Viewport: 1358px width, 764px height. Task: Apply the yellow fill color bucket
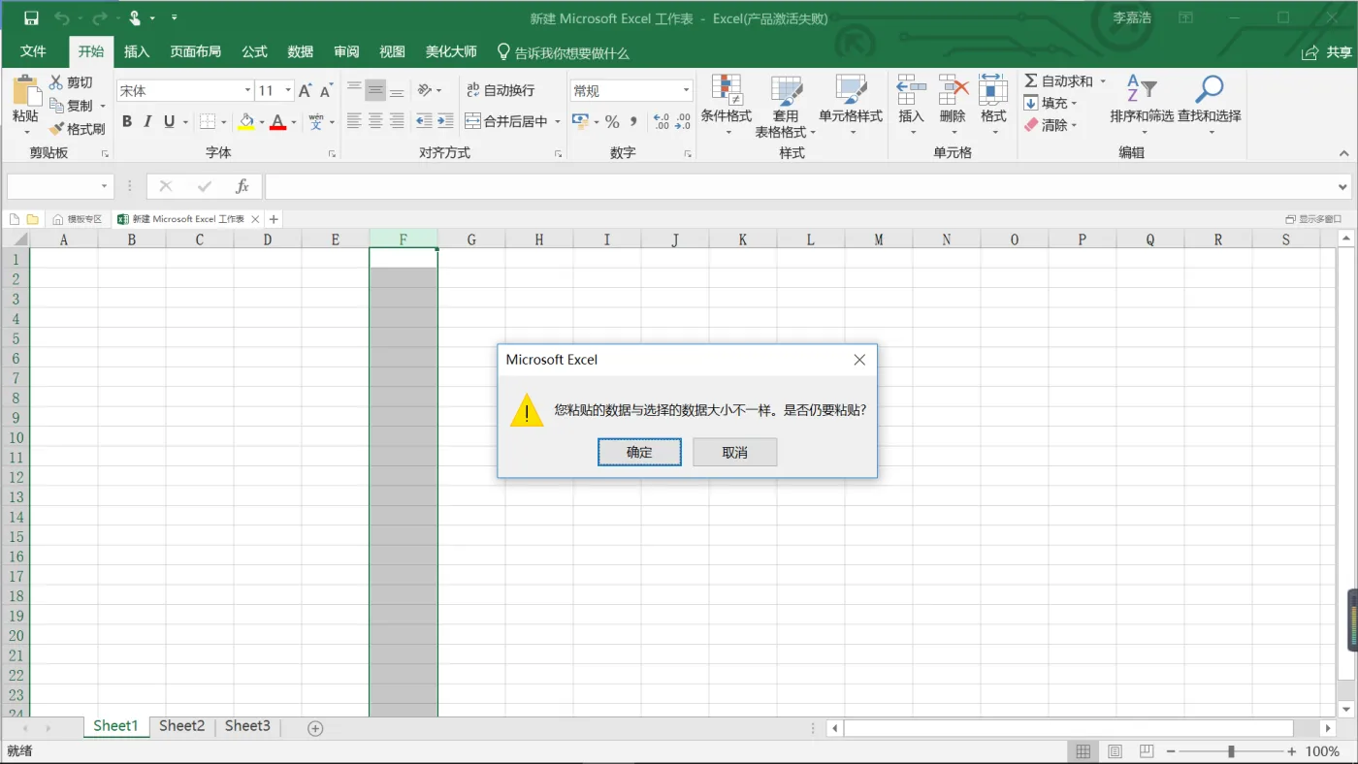pyautogui.click(x=246, y=121)
